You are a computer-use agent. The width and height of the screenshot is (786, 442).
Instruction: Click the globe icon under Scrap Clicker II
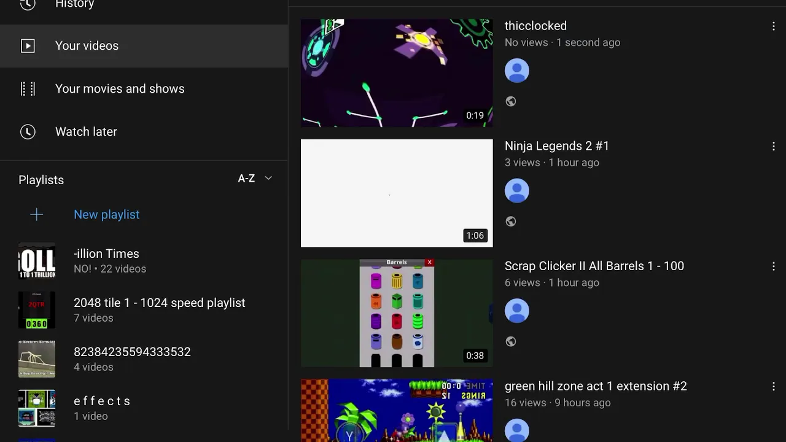tap(511, 341)
